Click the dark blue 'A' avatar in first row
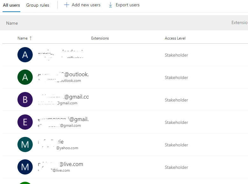The height and width of the screenshot is (184, 248). click(25, 55)
